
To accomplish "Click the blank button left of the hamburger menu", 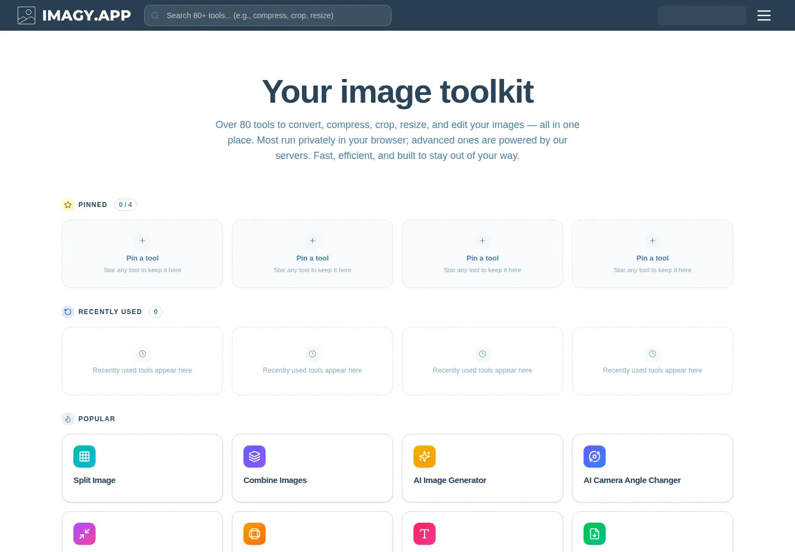I will 702,15.
